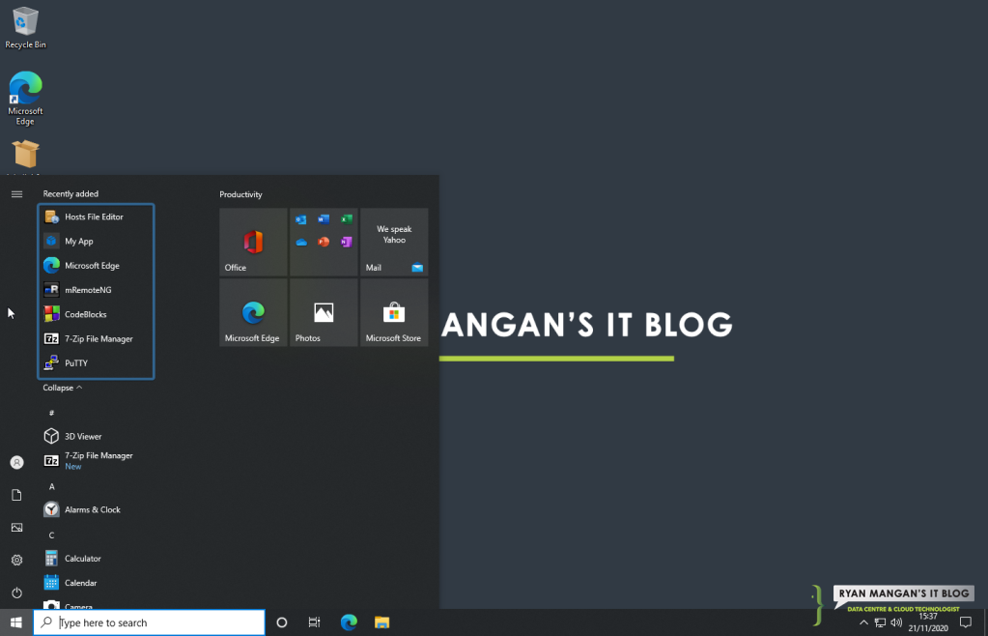This screenshot has width=988, height=636.
Task: Open CodeBlocks from the Start menu
Action: 96,314
